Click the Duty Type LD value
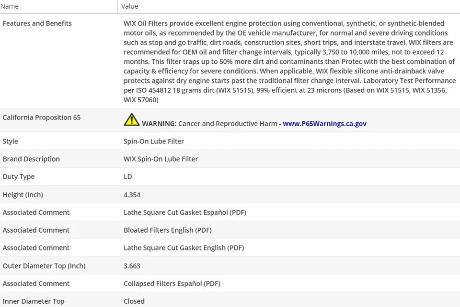 click(x=127, y=177)
